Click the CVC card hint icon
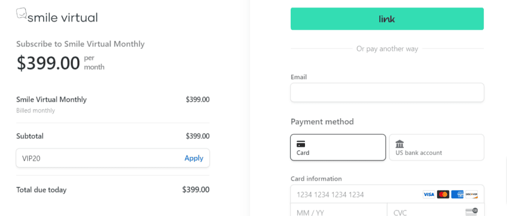 tap(471, 212)
